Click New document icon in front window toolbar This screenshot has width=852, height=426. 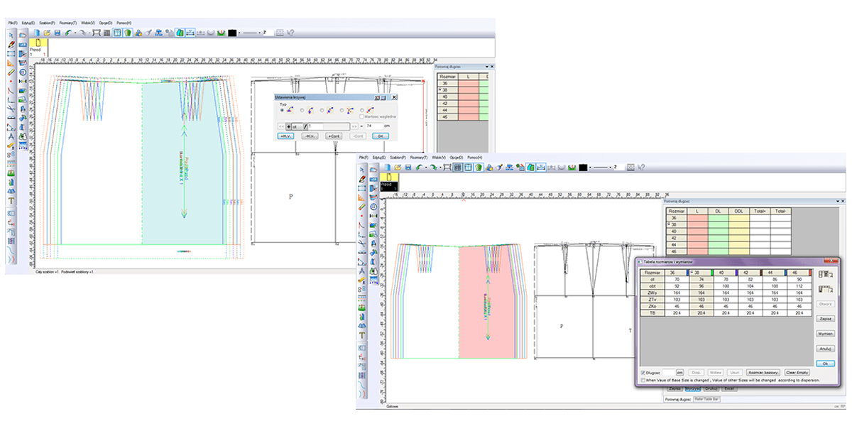(388, 167)
